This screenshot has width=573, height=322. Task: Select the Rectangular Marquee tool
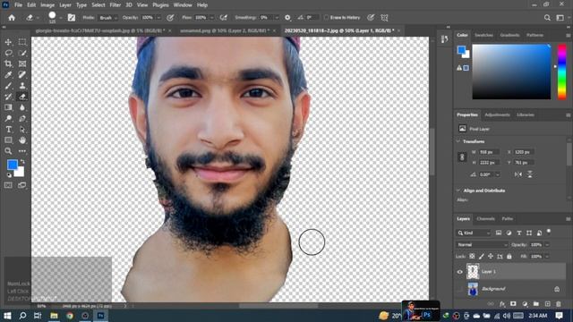coord(22,42)
